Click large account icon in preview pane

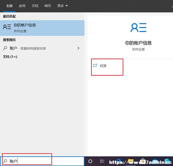click(138, 28)
